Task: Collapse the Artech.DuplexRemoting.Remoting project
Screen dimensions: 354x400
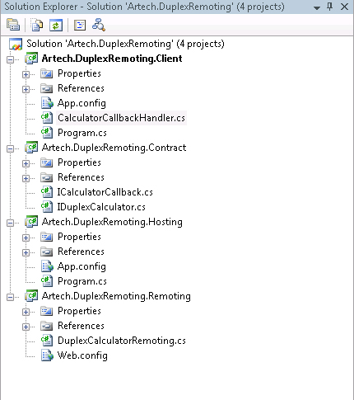Action: (x=10, y=297)
